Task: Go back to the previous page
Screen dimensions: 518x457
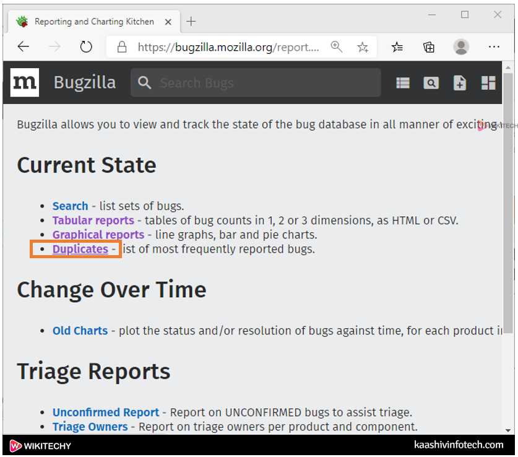Action: 24,47
